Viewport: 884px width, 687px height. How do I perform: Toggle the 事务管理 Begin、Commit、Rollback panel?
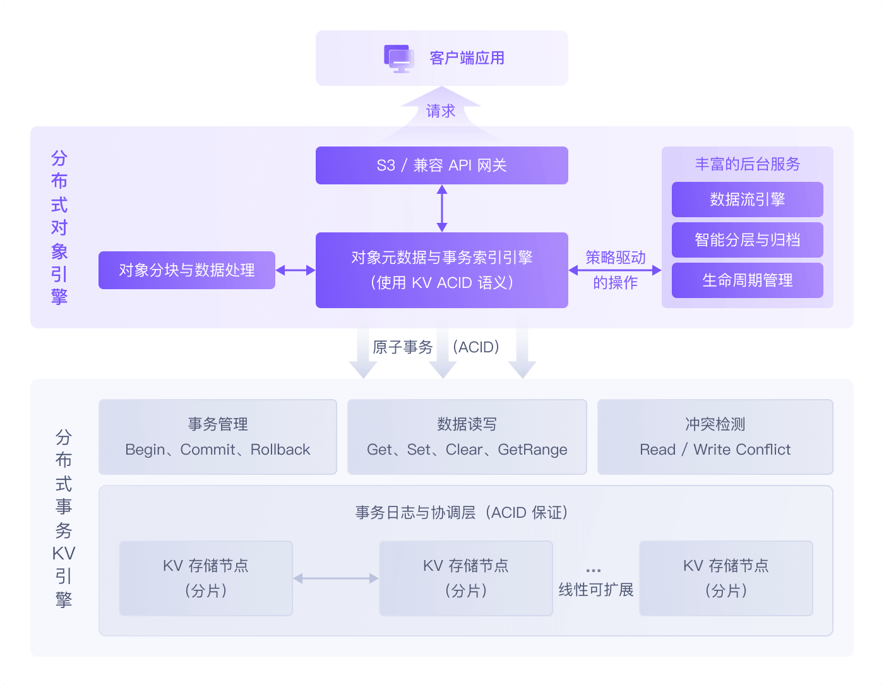pyautogui.click(x=217, y=437)
